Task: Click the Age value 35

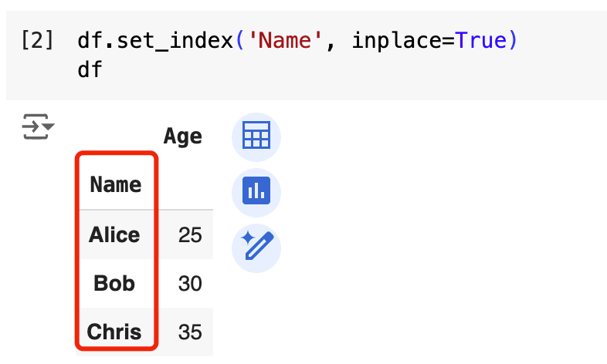Action: 190,332
